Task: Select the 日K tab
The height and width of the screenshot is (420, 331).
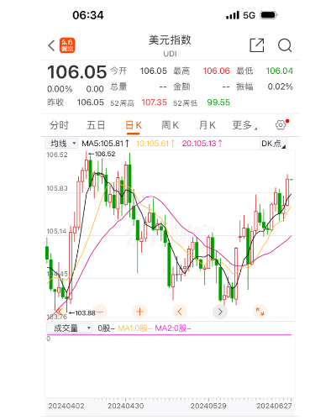Action: click(134, 125)
